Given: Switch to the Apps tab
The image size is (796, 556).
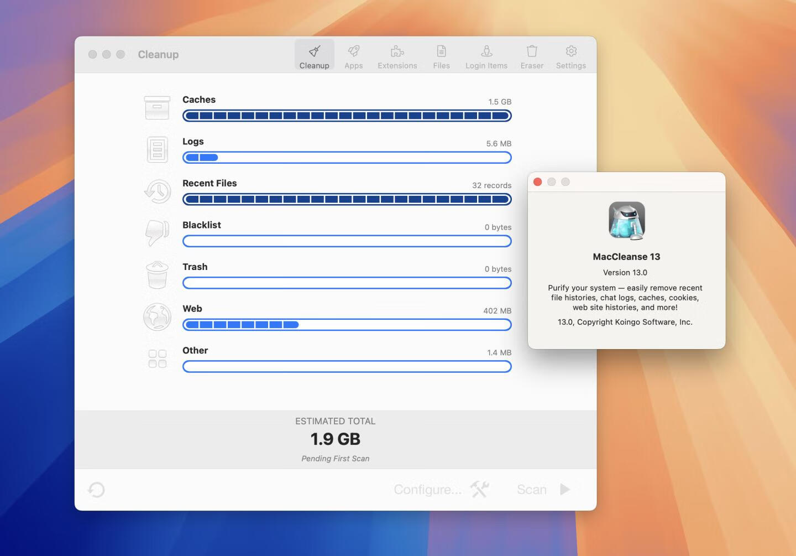Looking at the screenshot, I should click(x=353, y=56).
